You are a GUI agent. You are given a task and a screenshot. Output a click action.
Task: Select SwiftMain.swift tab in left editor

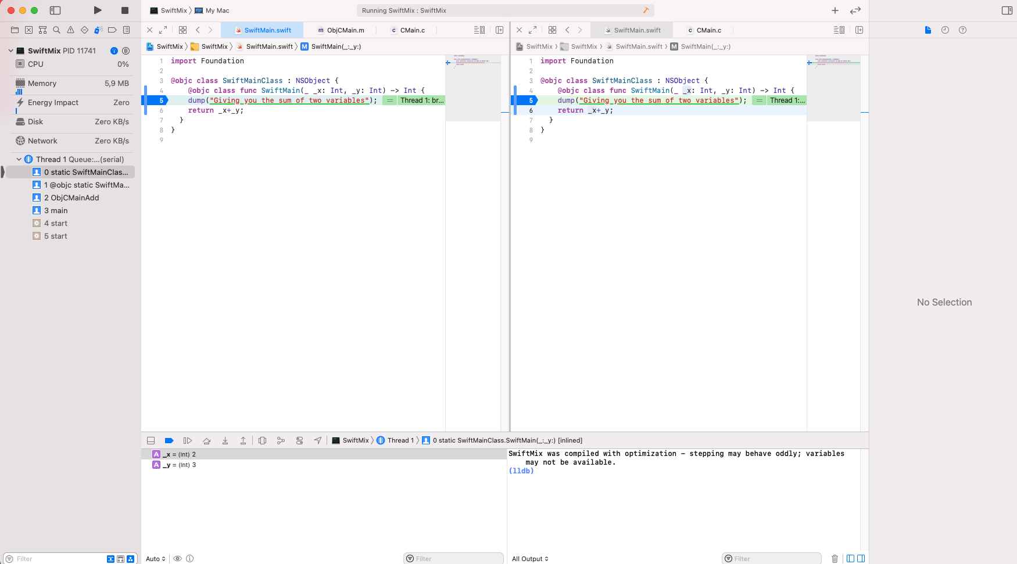[263, 30]
